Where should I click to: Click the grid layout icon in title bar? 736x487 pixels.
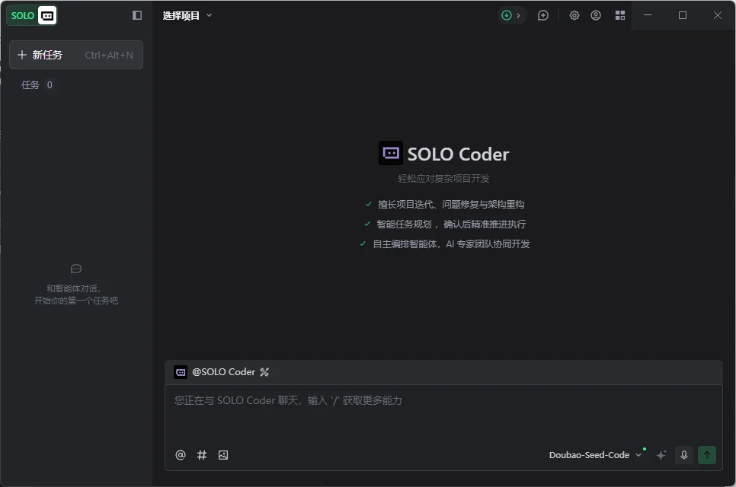[620, 15]
